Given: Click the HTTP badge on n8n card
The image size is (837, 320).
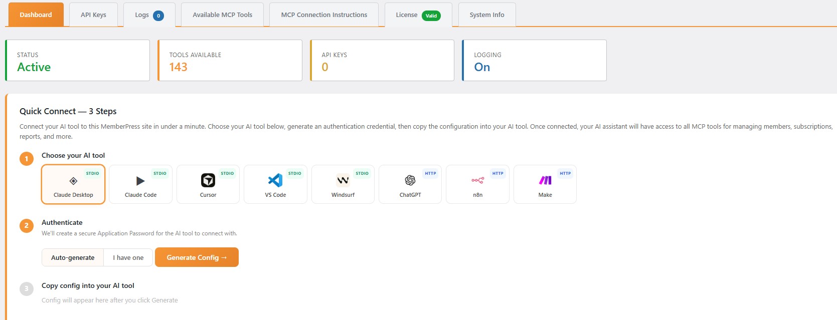Looking at the screenshot, I should click(x=497, y=173).
